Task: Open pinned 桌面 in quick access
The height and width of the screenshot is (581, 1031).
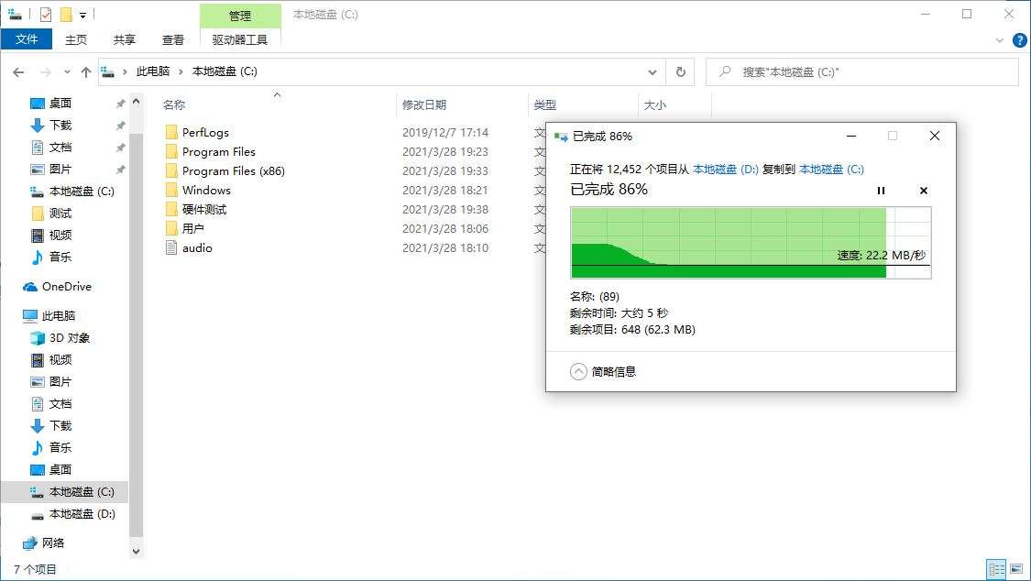Action: [60, 104]
